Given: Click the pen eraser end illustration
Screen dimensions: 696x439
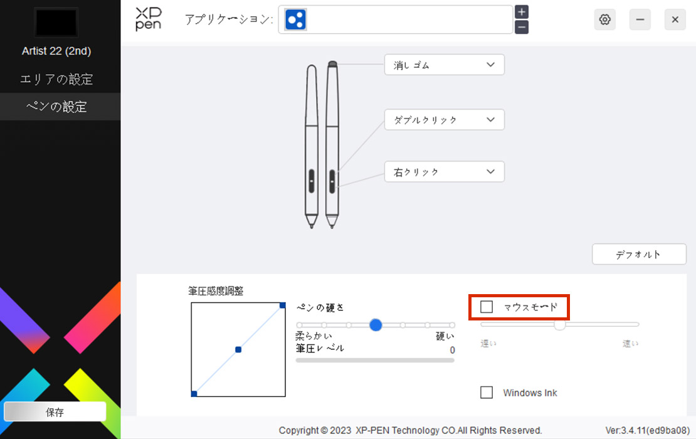Looking at the screenshot, I should pos(332,64).
